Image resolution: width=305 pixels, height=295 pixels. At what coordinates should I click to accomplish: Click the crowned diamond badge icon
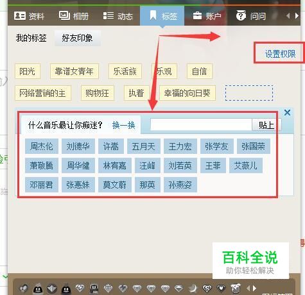point(109,289)
